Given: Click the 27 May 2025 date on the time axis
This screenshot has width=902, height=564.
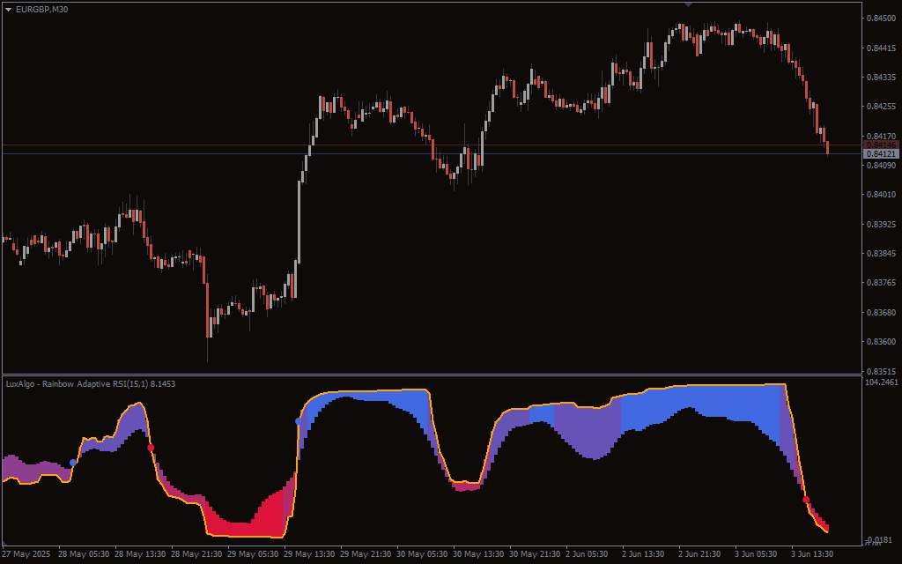Looking at the screenshot, I should [x=26, y=554].
